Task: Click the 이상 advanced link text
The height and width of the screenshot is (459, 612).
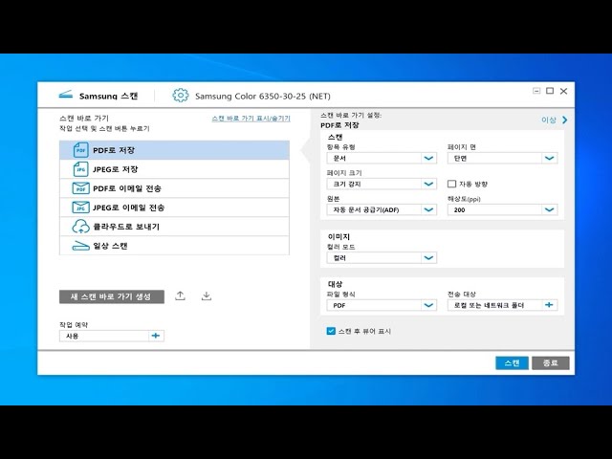Action: pyautogui.click(x=548, y=120)
